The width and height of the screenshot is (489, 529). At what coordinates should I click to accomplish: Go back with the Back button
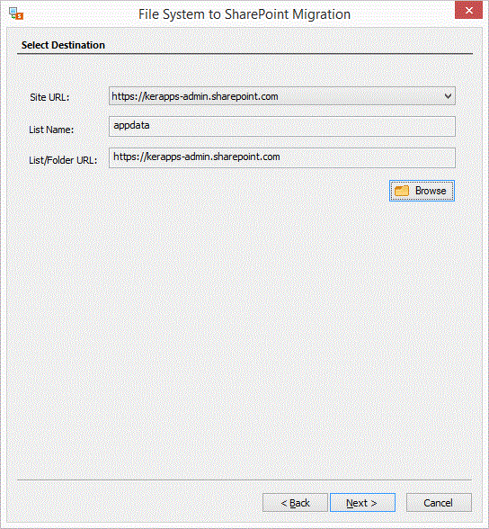(295, 502)
